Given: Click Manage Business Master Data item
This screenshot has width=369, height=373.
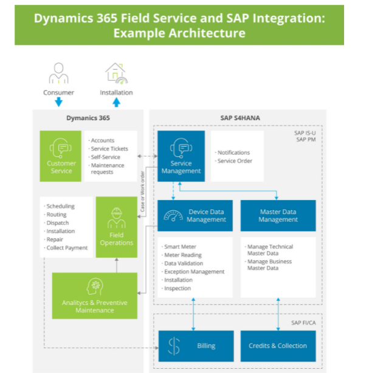Looking at the screenshot, I should click(268, 265).
